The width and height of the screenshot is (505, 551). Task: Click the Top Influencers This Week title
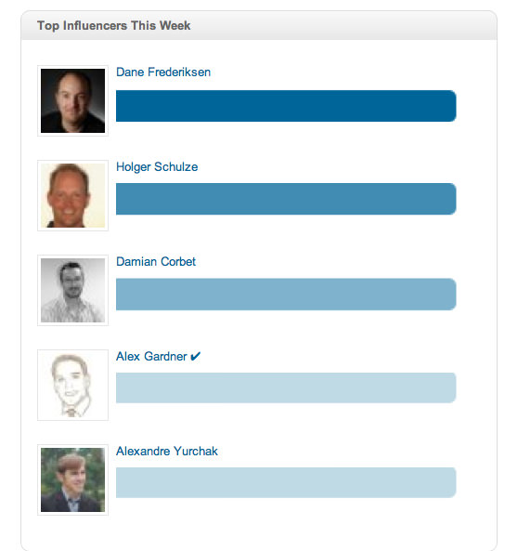click(x=114, y=26)
